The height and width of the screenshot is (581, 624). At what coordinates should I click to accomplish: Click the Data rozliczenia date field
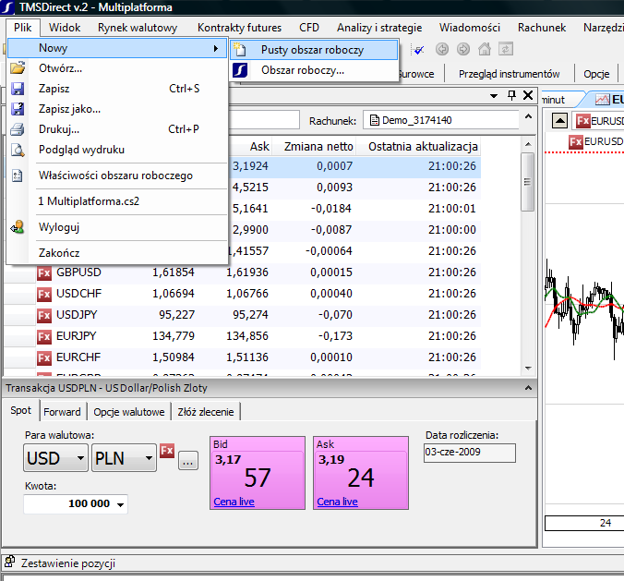[x=470, y=453]
